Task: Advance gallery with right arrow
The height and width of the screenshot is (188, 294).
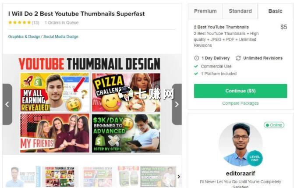Action: pos(177,104)
